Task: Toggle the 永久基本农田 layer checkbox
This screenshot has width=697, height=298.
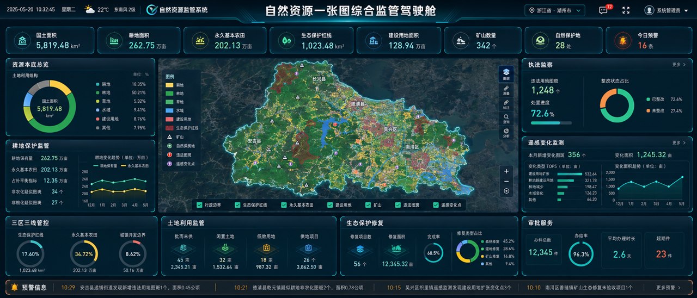Action: [x=284, y=205]
